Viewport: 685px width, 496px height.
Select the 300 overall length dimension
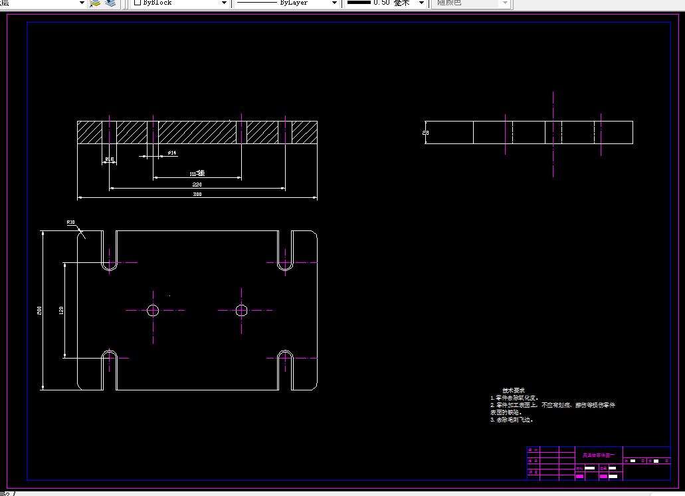pos(197,195)
